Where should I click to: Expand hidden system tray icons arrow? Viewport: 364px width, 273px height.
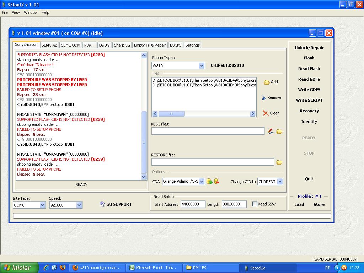[337, 268]
